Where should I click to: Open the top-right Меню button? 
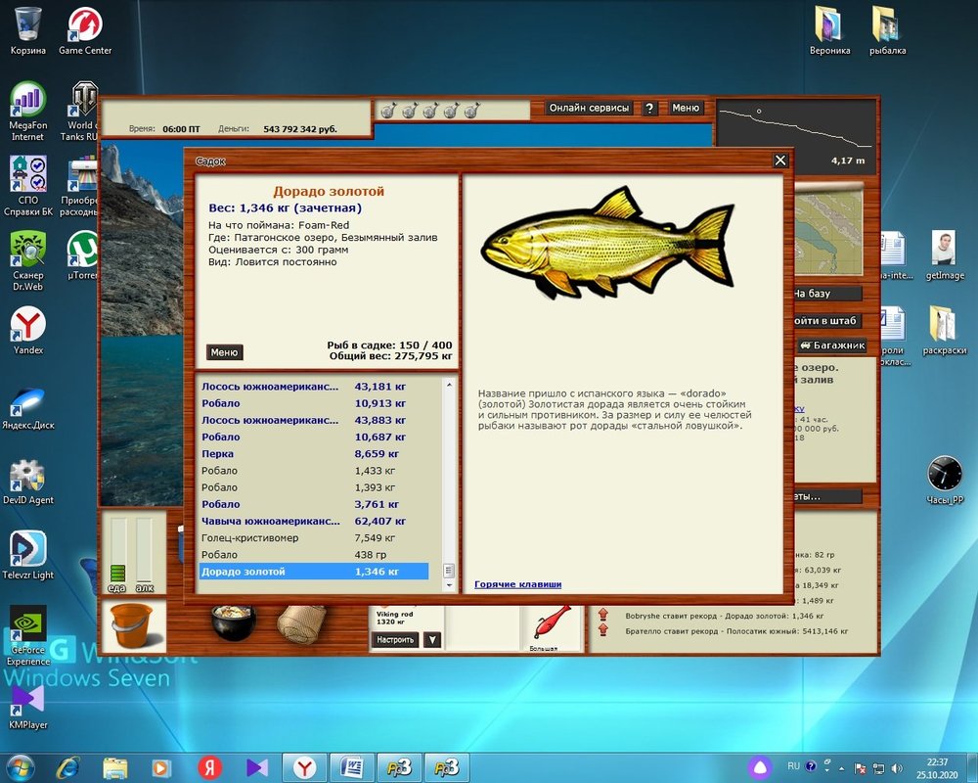(x=686, y=109)
